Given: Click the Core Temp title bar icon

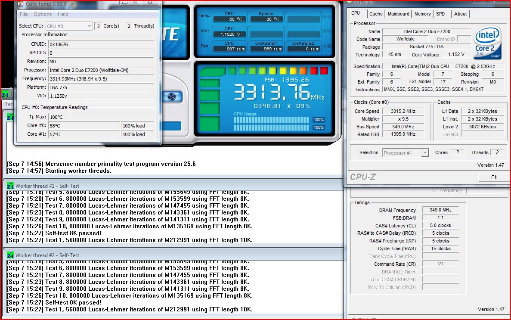Looking at the screenshot, I should point(20,3).
